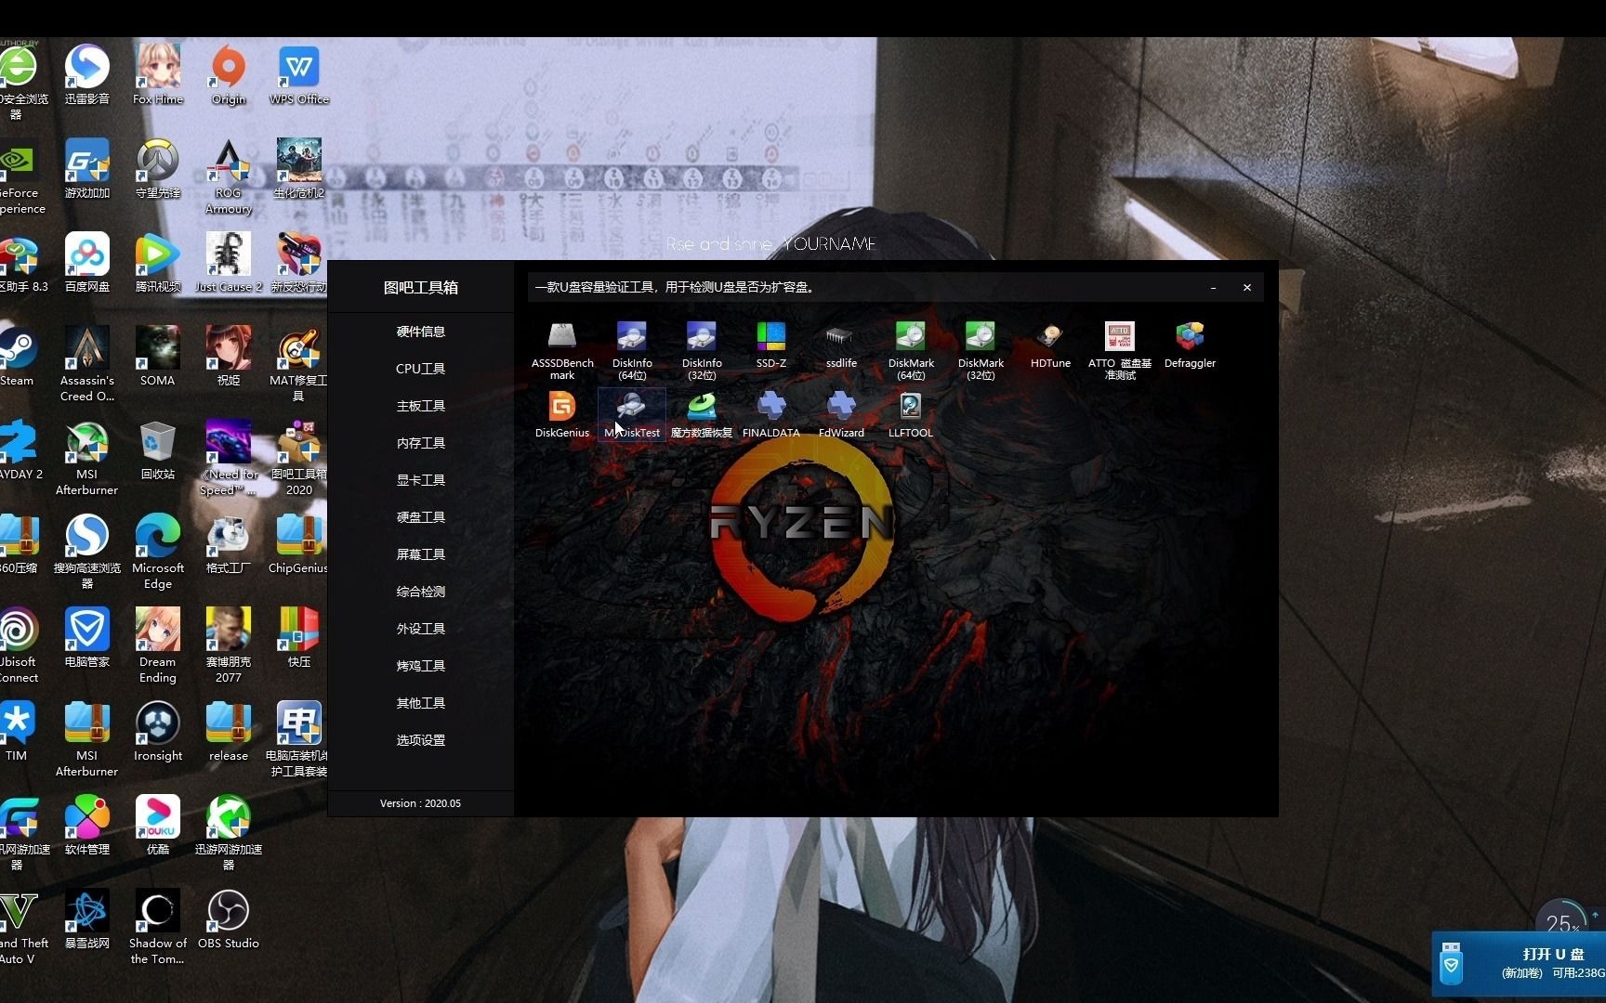Launch DiskMark (64位)
Viewport: 1606px width, 1003px height.
(x=911, y=350)
